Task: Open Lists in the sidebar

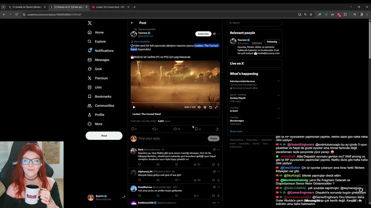Action: (x=95, y=87)
